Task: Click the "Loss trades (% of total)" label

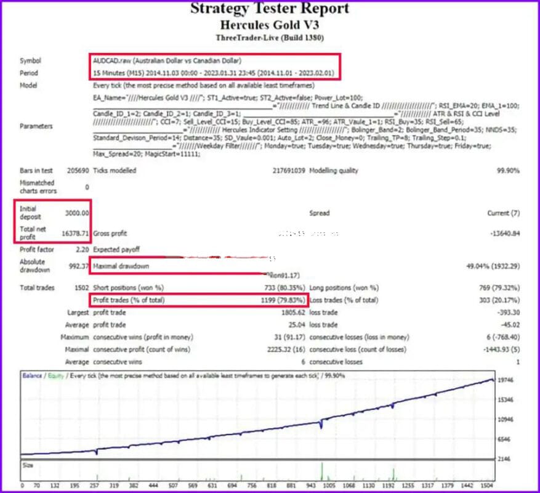Action: click(x=344, y=300)
